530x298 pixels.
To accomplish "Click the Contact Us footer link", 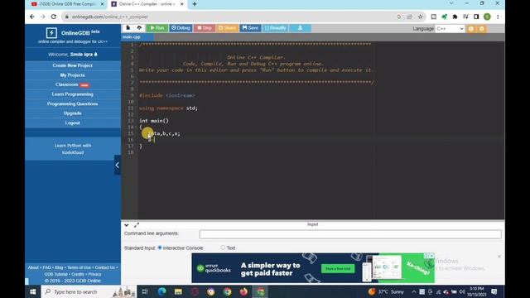I will pyautogui.click(x=105, y=267).
